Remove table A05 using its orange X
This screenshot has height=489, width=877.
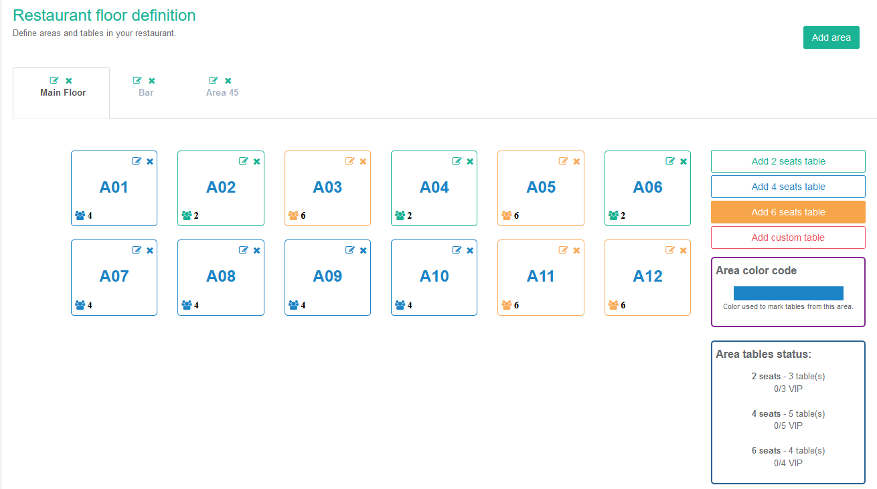click(x=576, y=161)
